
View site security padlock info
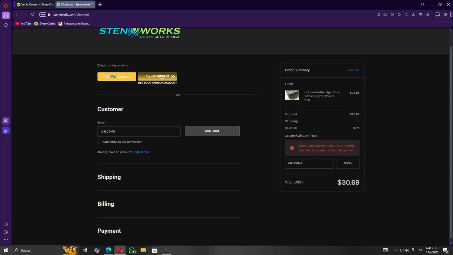tap(49, 15)
